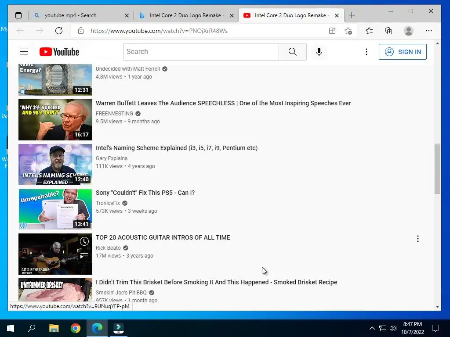Close the youtube mp4 - Search tab
The height and width of the screenshot is (337, 450).
click(127, 15)
